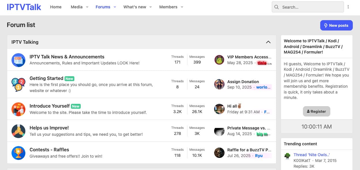Expand the What's new dropdown arrow
360x170 pixels.
point(150,7)
